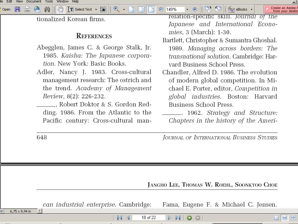Select the Hand tool
Viewport: 298px width, 224px height.
[x=61, y=9]
